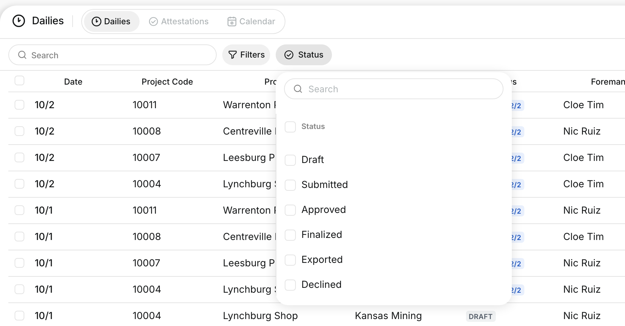This screenshot has width=625, height=326.
Task: Select the 10/2 row with code 10004
Action: pos(19,184)
